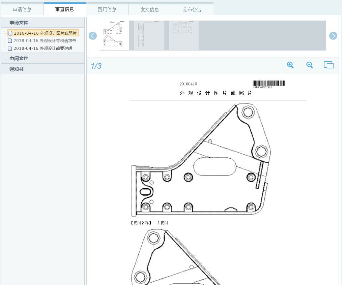Click the 1/3 page indicator
This screenshot has height=285, width=342.
click(x=96, y=66)
